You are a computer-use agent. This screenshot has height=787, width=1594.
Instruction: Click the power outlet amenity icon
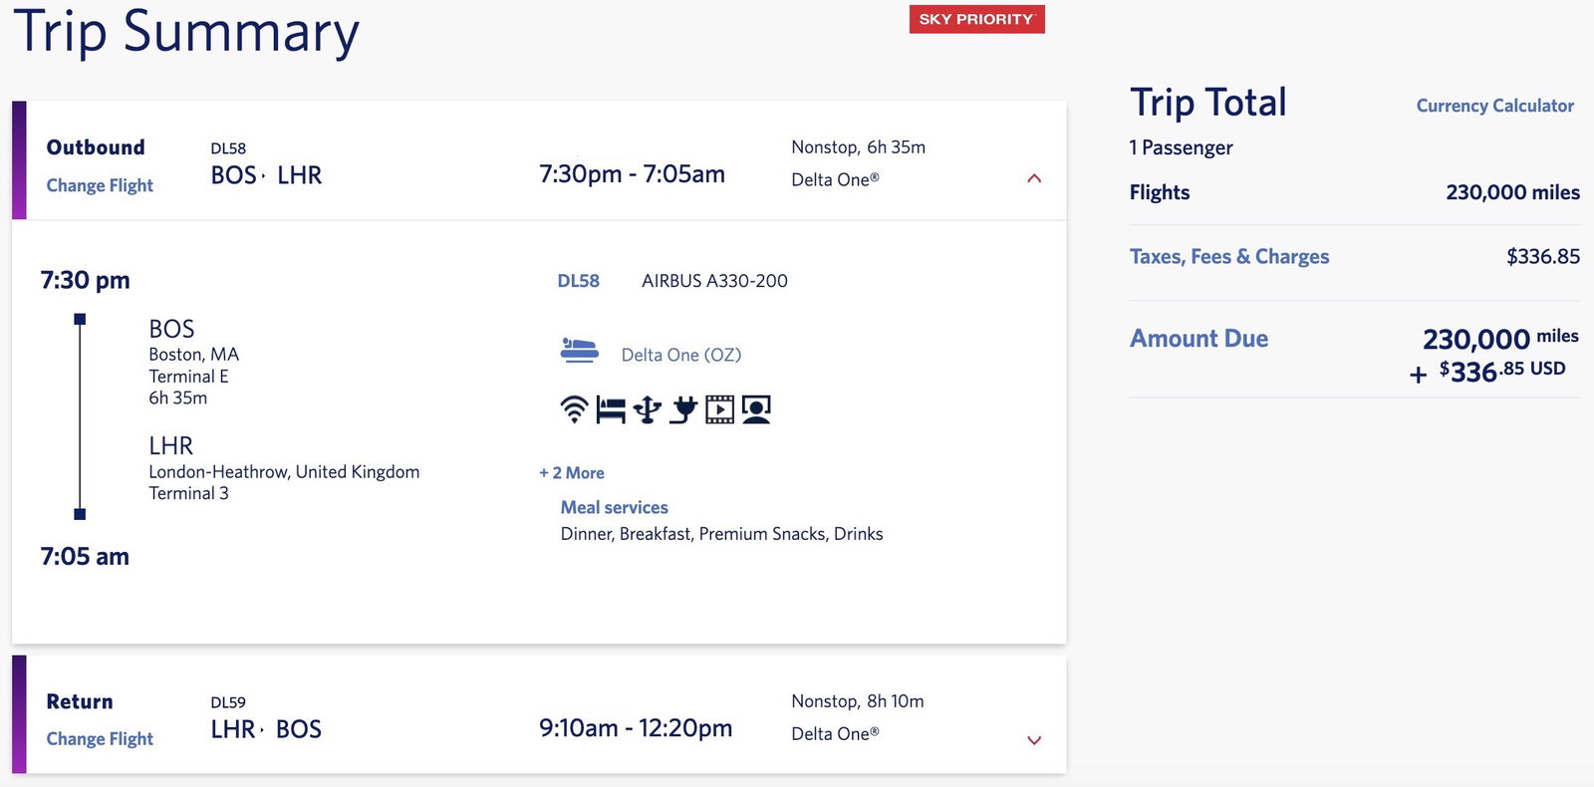click(x=682, y=408)
